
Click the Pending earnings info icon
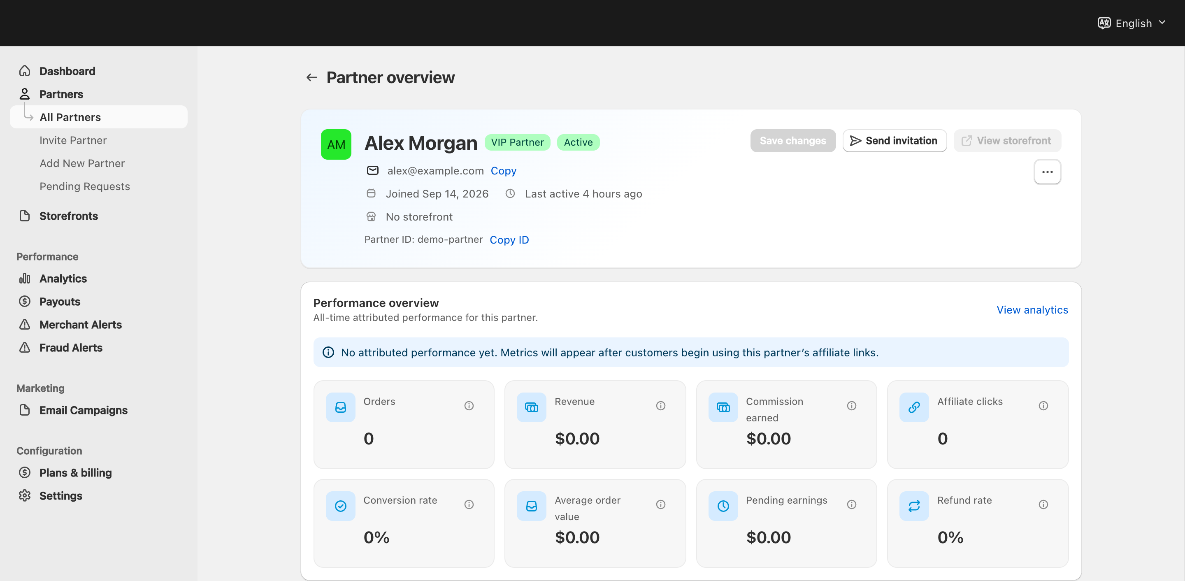click(851, 504)
